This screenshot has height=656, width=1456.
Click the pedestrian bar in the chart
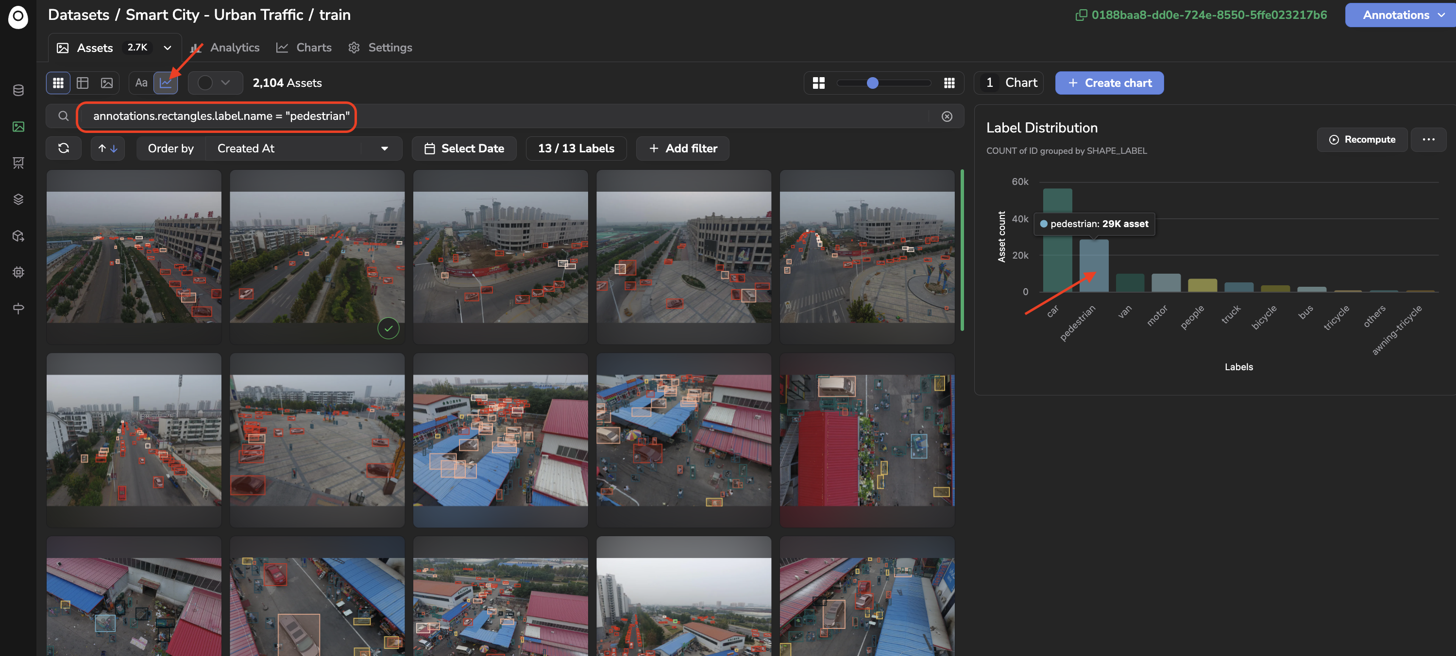[x=1094, y=266]
